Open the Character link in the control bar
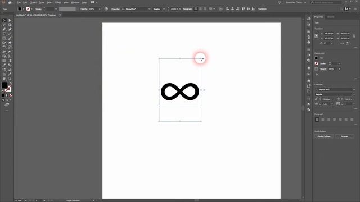This screenshot has height=202, width=360. pyautogui.click(x=115, y=9)
